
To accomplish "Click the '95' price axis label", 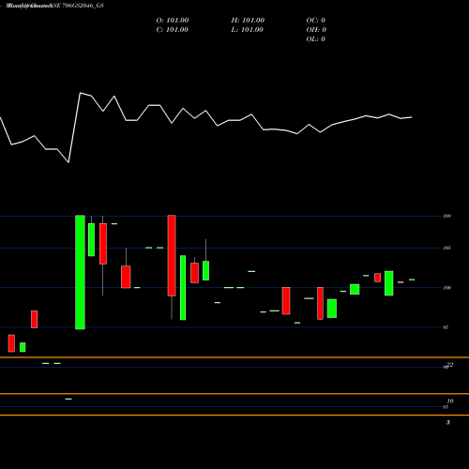I will click(446, 327).
